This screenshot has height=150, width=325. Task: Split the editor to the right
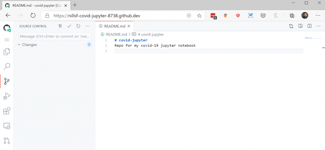(x=309, y=26)
